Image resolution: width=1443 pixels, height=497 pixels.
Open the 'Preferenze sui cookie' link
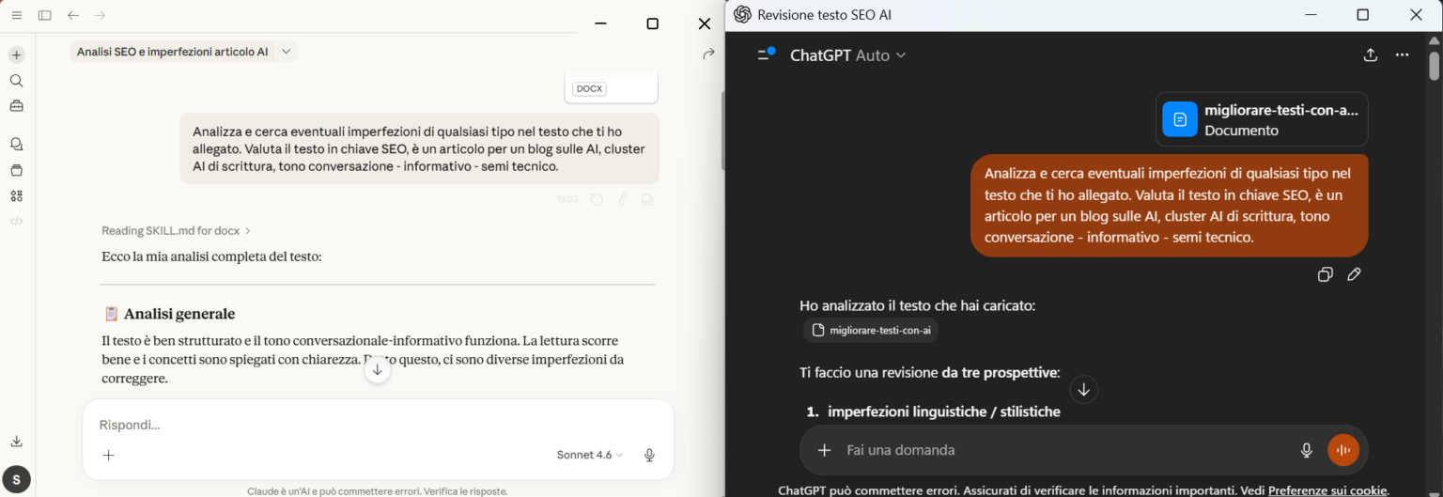1327,490
